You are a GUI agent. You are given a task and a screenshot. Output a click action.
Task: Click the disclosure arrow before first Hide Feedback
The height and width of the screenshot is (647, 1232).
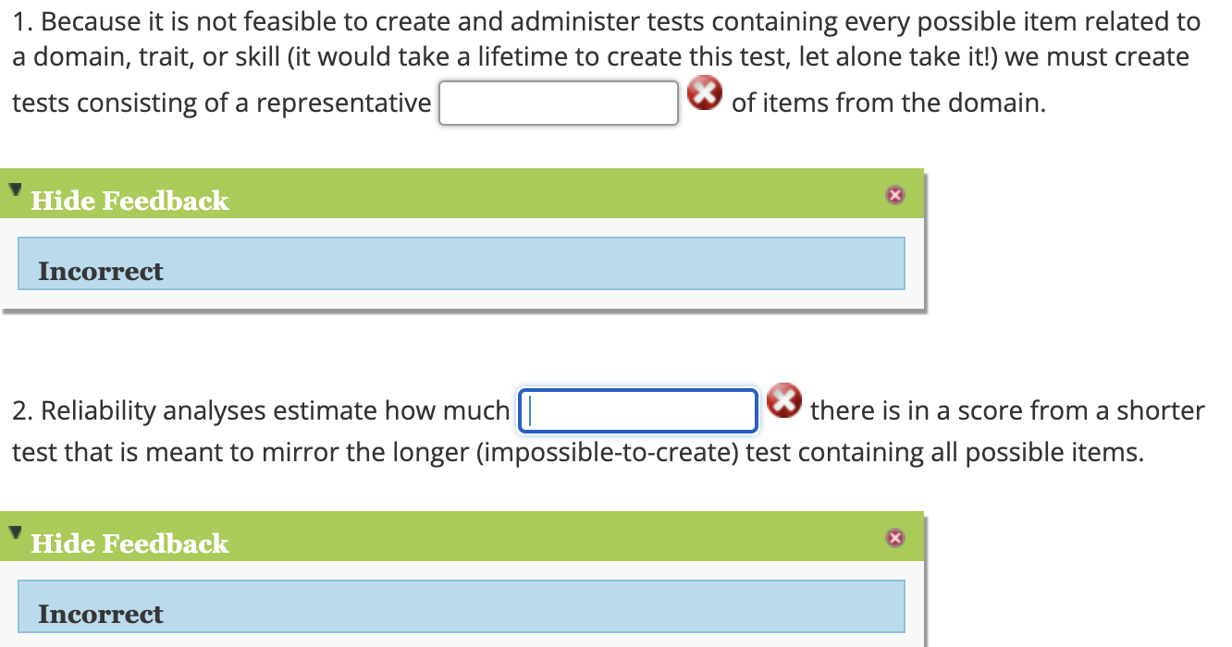(15, 190)
